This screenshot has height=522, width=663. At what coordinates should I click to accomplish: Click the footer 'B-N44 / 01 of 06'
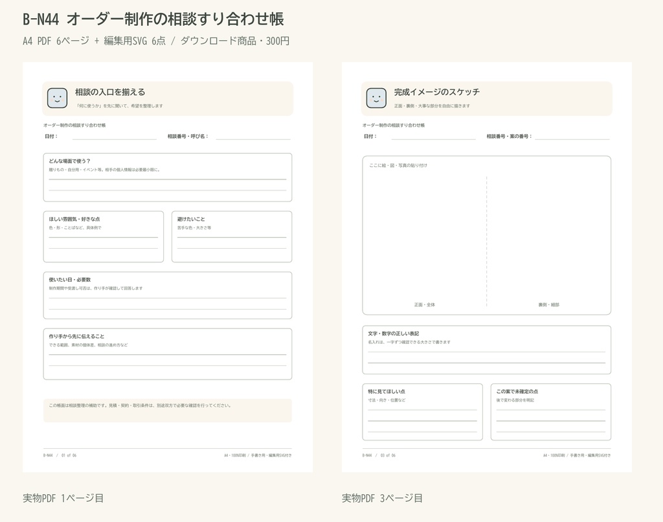[x=60, y=455]
